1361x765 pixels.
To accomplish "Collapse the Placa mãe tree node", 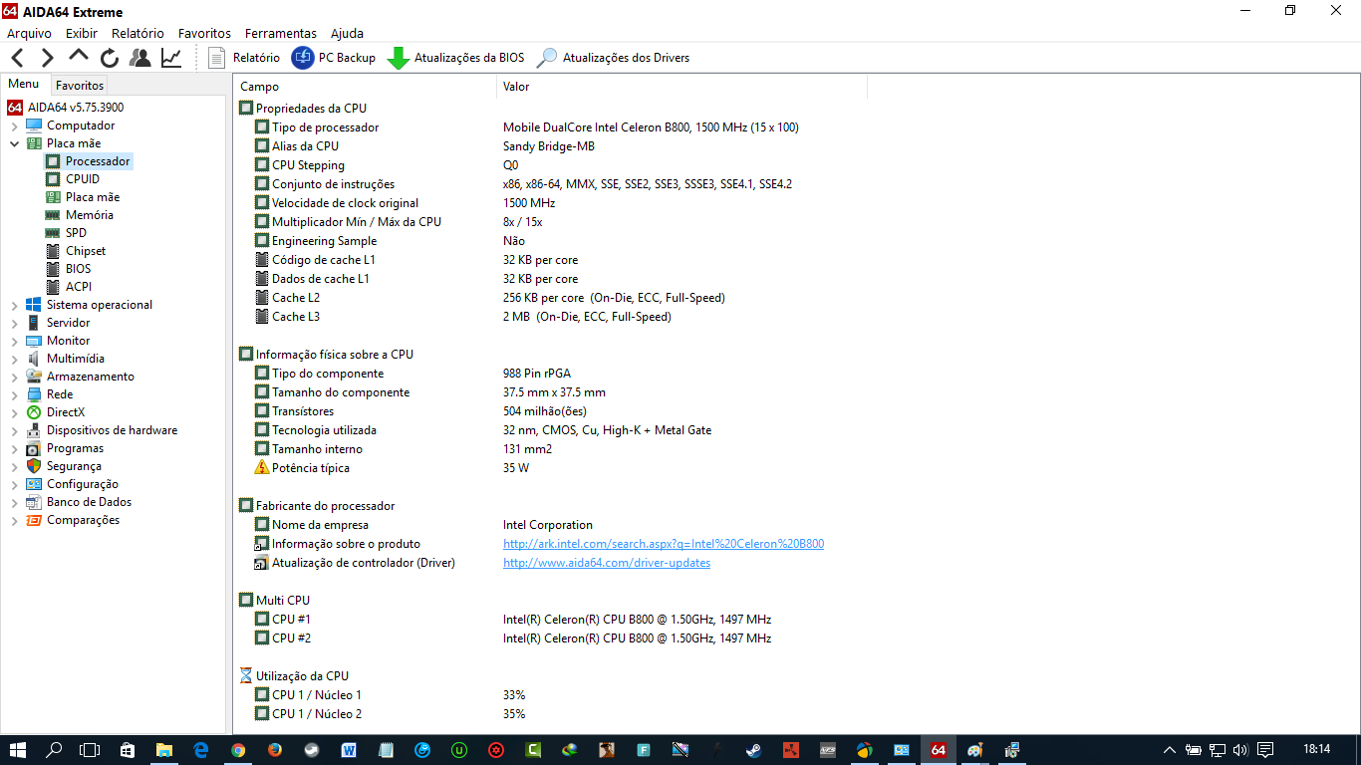I will point(15,143).
